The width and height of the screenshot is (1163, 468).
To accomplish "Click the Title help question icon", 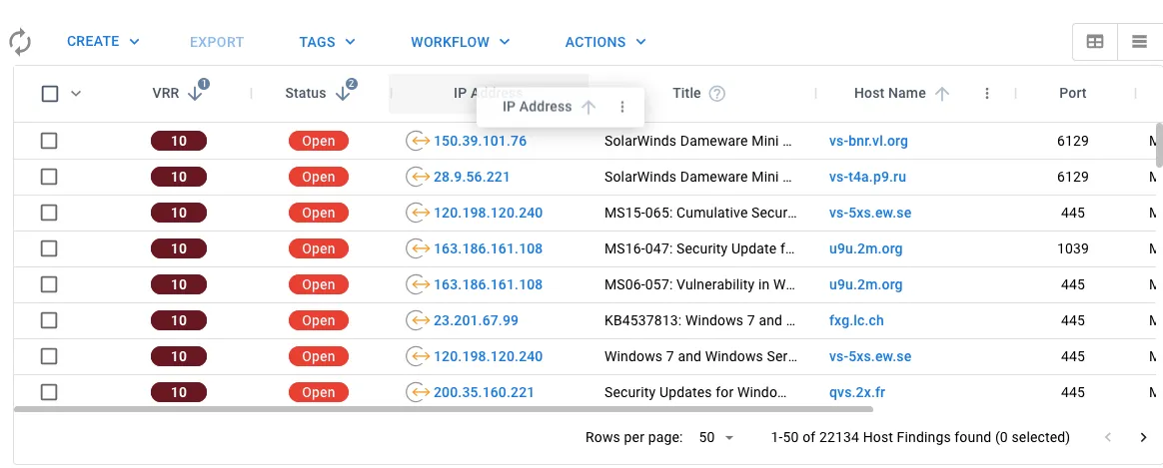I will click(716, 94).
